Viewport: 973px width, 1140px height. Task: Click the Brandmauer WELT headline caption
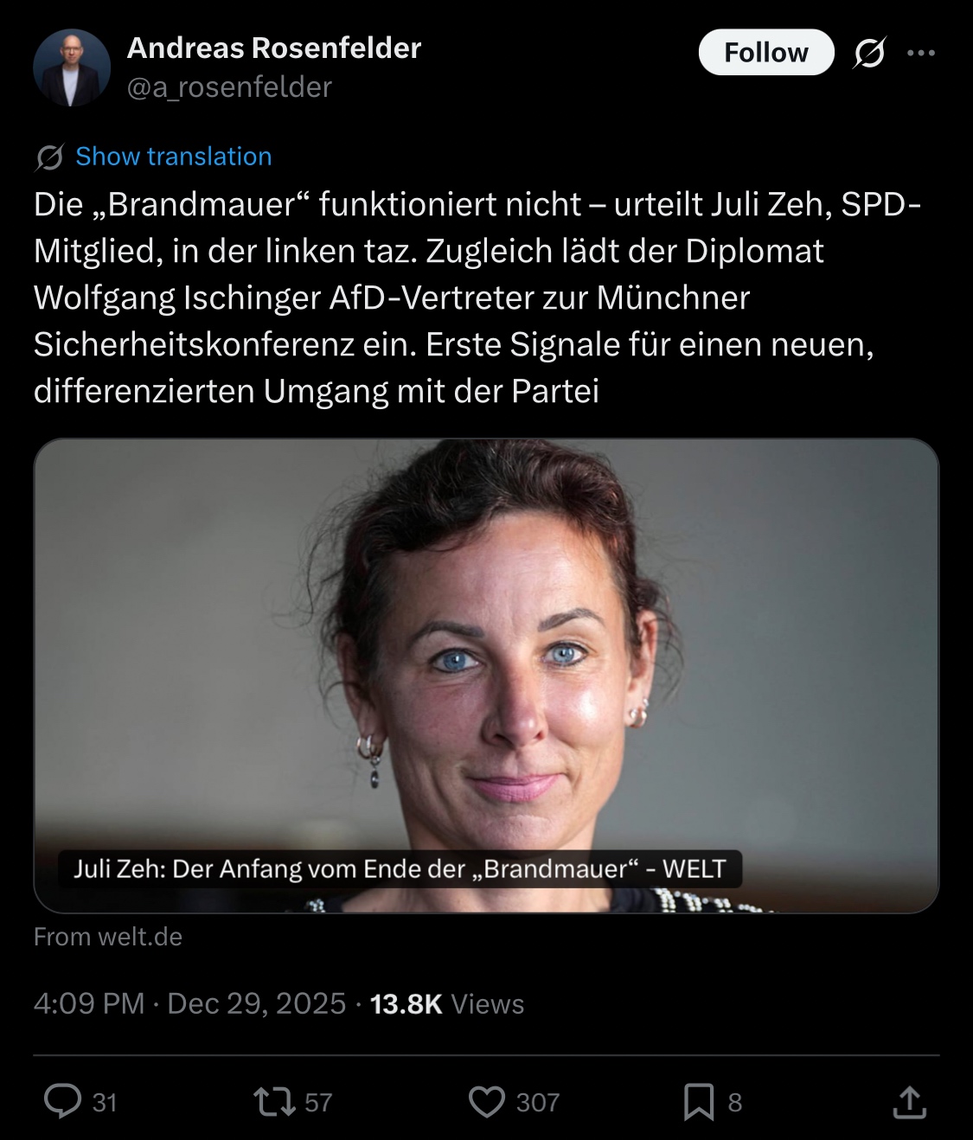[400, 868]
